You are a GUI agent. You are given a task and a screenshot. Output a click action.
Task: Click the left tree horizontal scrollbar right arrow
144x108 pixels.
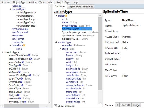(46, 106)
